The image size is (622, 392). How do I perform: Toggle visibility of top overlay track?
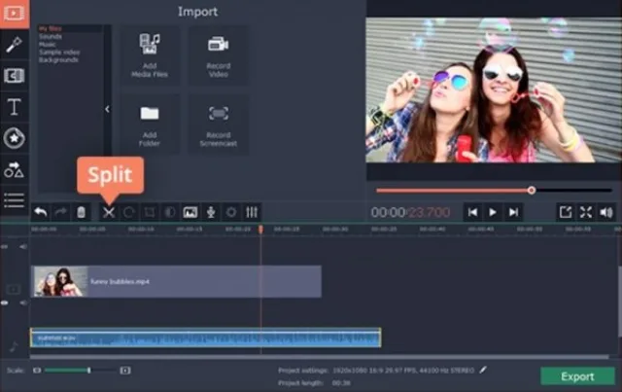[5, 247]
